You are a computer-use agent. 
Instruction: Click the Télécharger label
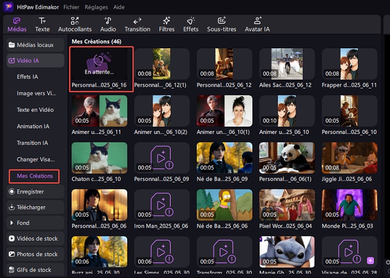pos(31,207)
